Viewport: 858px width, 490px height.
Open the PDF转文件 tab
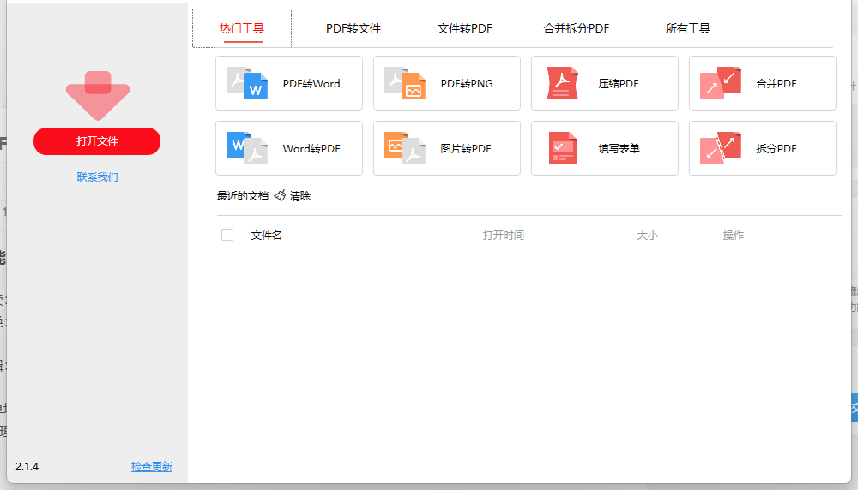click(x=353, y=28)
